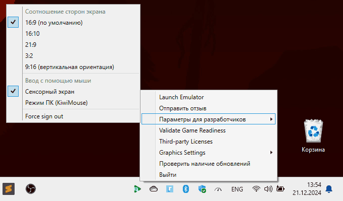Click the blue square app tray icon
The image size is (343, 201).
[170, 189]
